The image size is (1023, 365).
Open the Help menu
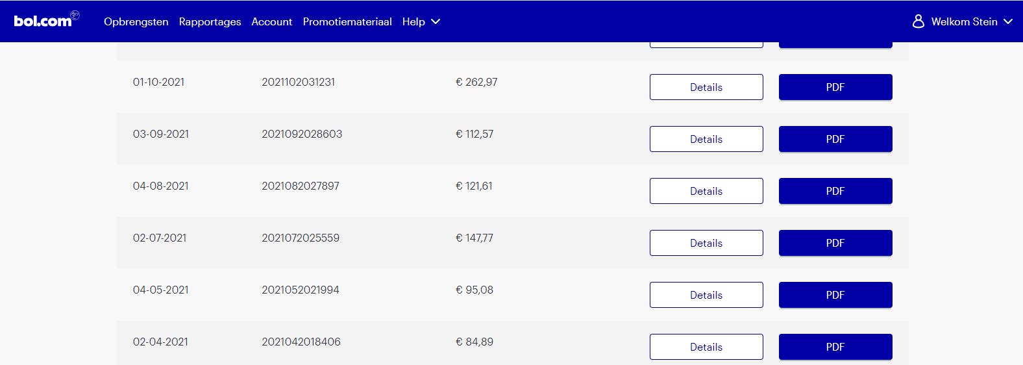pos(413,21)
